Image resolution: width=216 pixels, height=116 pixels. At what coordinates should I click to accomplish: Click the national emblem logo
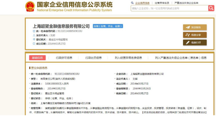pyautogui.click(x=30, y=6)
